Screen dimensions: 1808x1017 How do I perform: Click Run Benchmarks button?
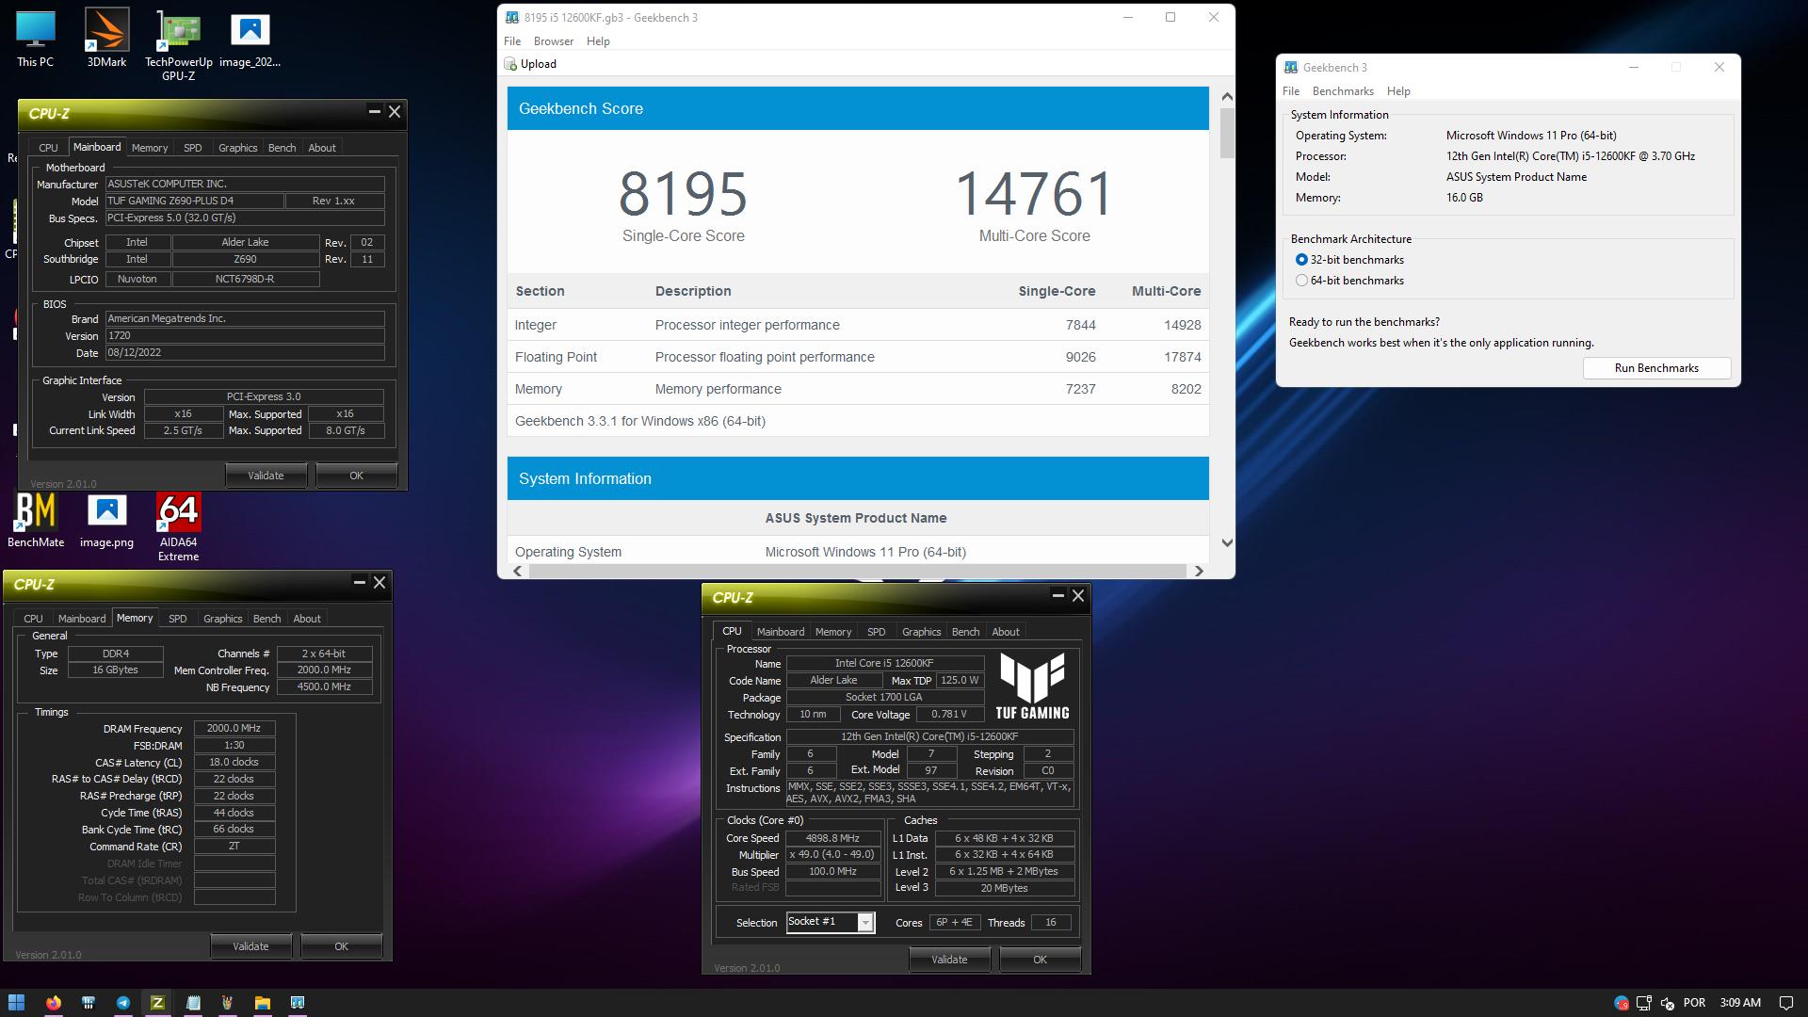coord(1656,368)
